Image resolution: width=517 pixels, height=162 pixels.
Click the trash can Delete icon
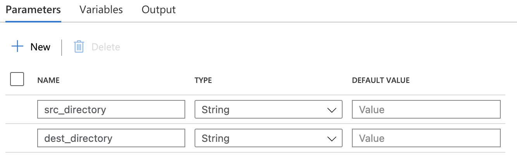(79, 47)
